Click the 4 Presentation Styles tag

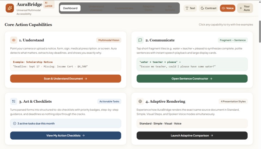[233, 101]
